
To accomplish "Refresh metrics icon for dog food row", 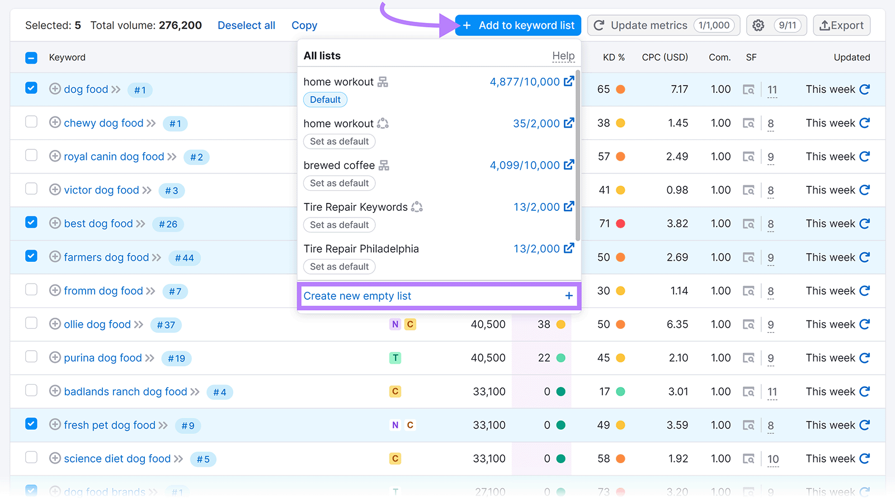I will (x=865, y=89).
